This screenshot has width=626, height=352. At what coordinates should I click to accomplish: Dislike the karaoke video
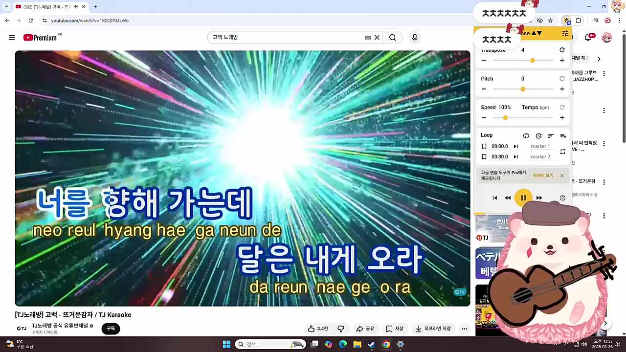[x=341, y=329]
